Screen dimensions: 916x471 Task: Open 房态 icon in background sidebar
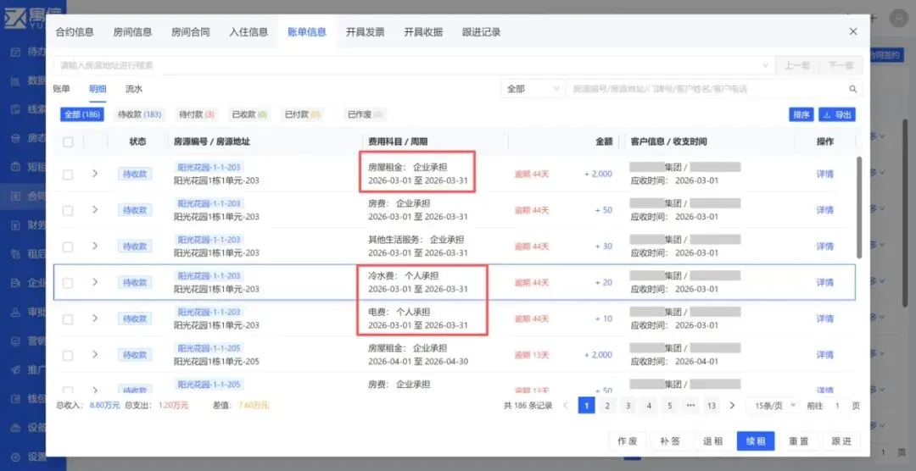[x=16, y=138]
